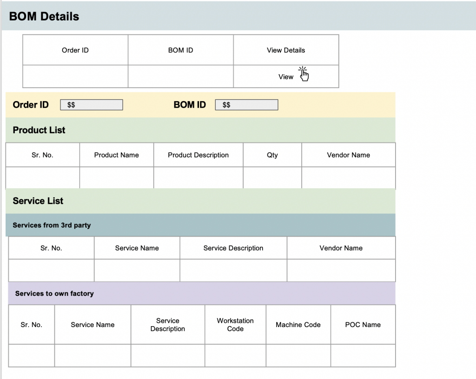The image size is (476, 379).
Task: Click Vendor Name header in Product List table
Action: (348, 155)
